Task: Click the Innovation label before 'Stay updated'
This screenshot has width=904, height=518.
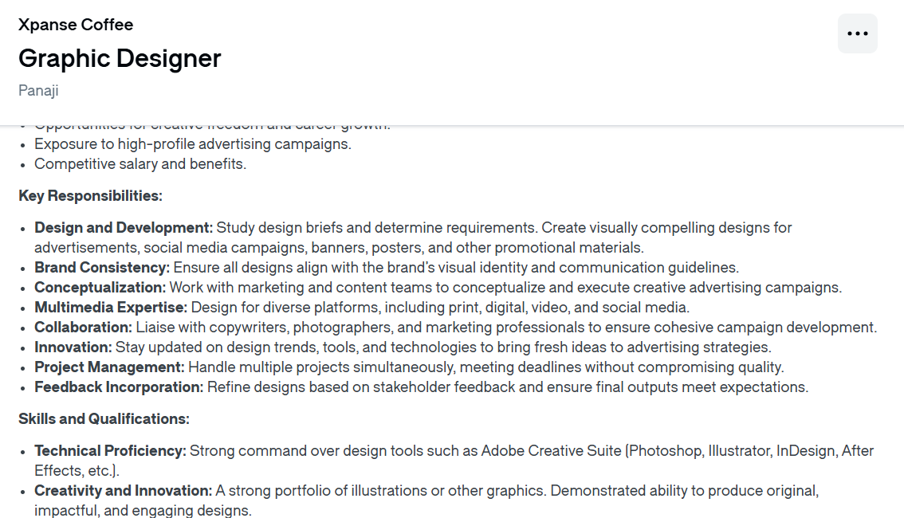Action: (73, 347)
